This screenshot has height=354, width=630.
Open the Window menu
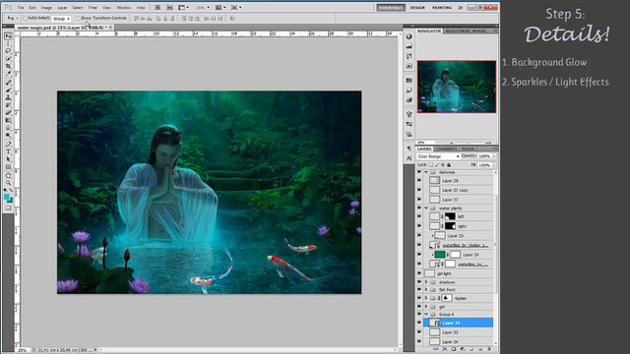pos(123,8)
